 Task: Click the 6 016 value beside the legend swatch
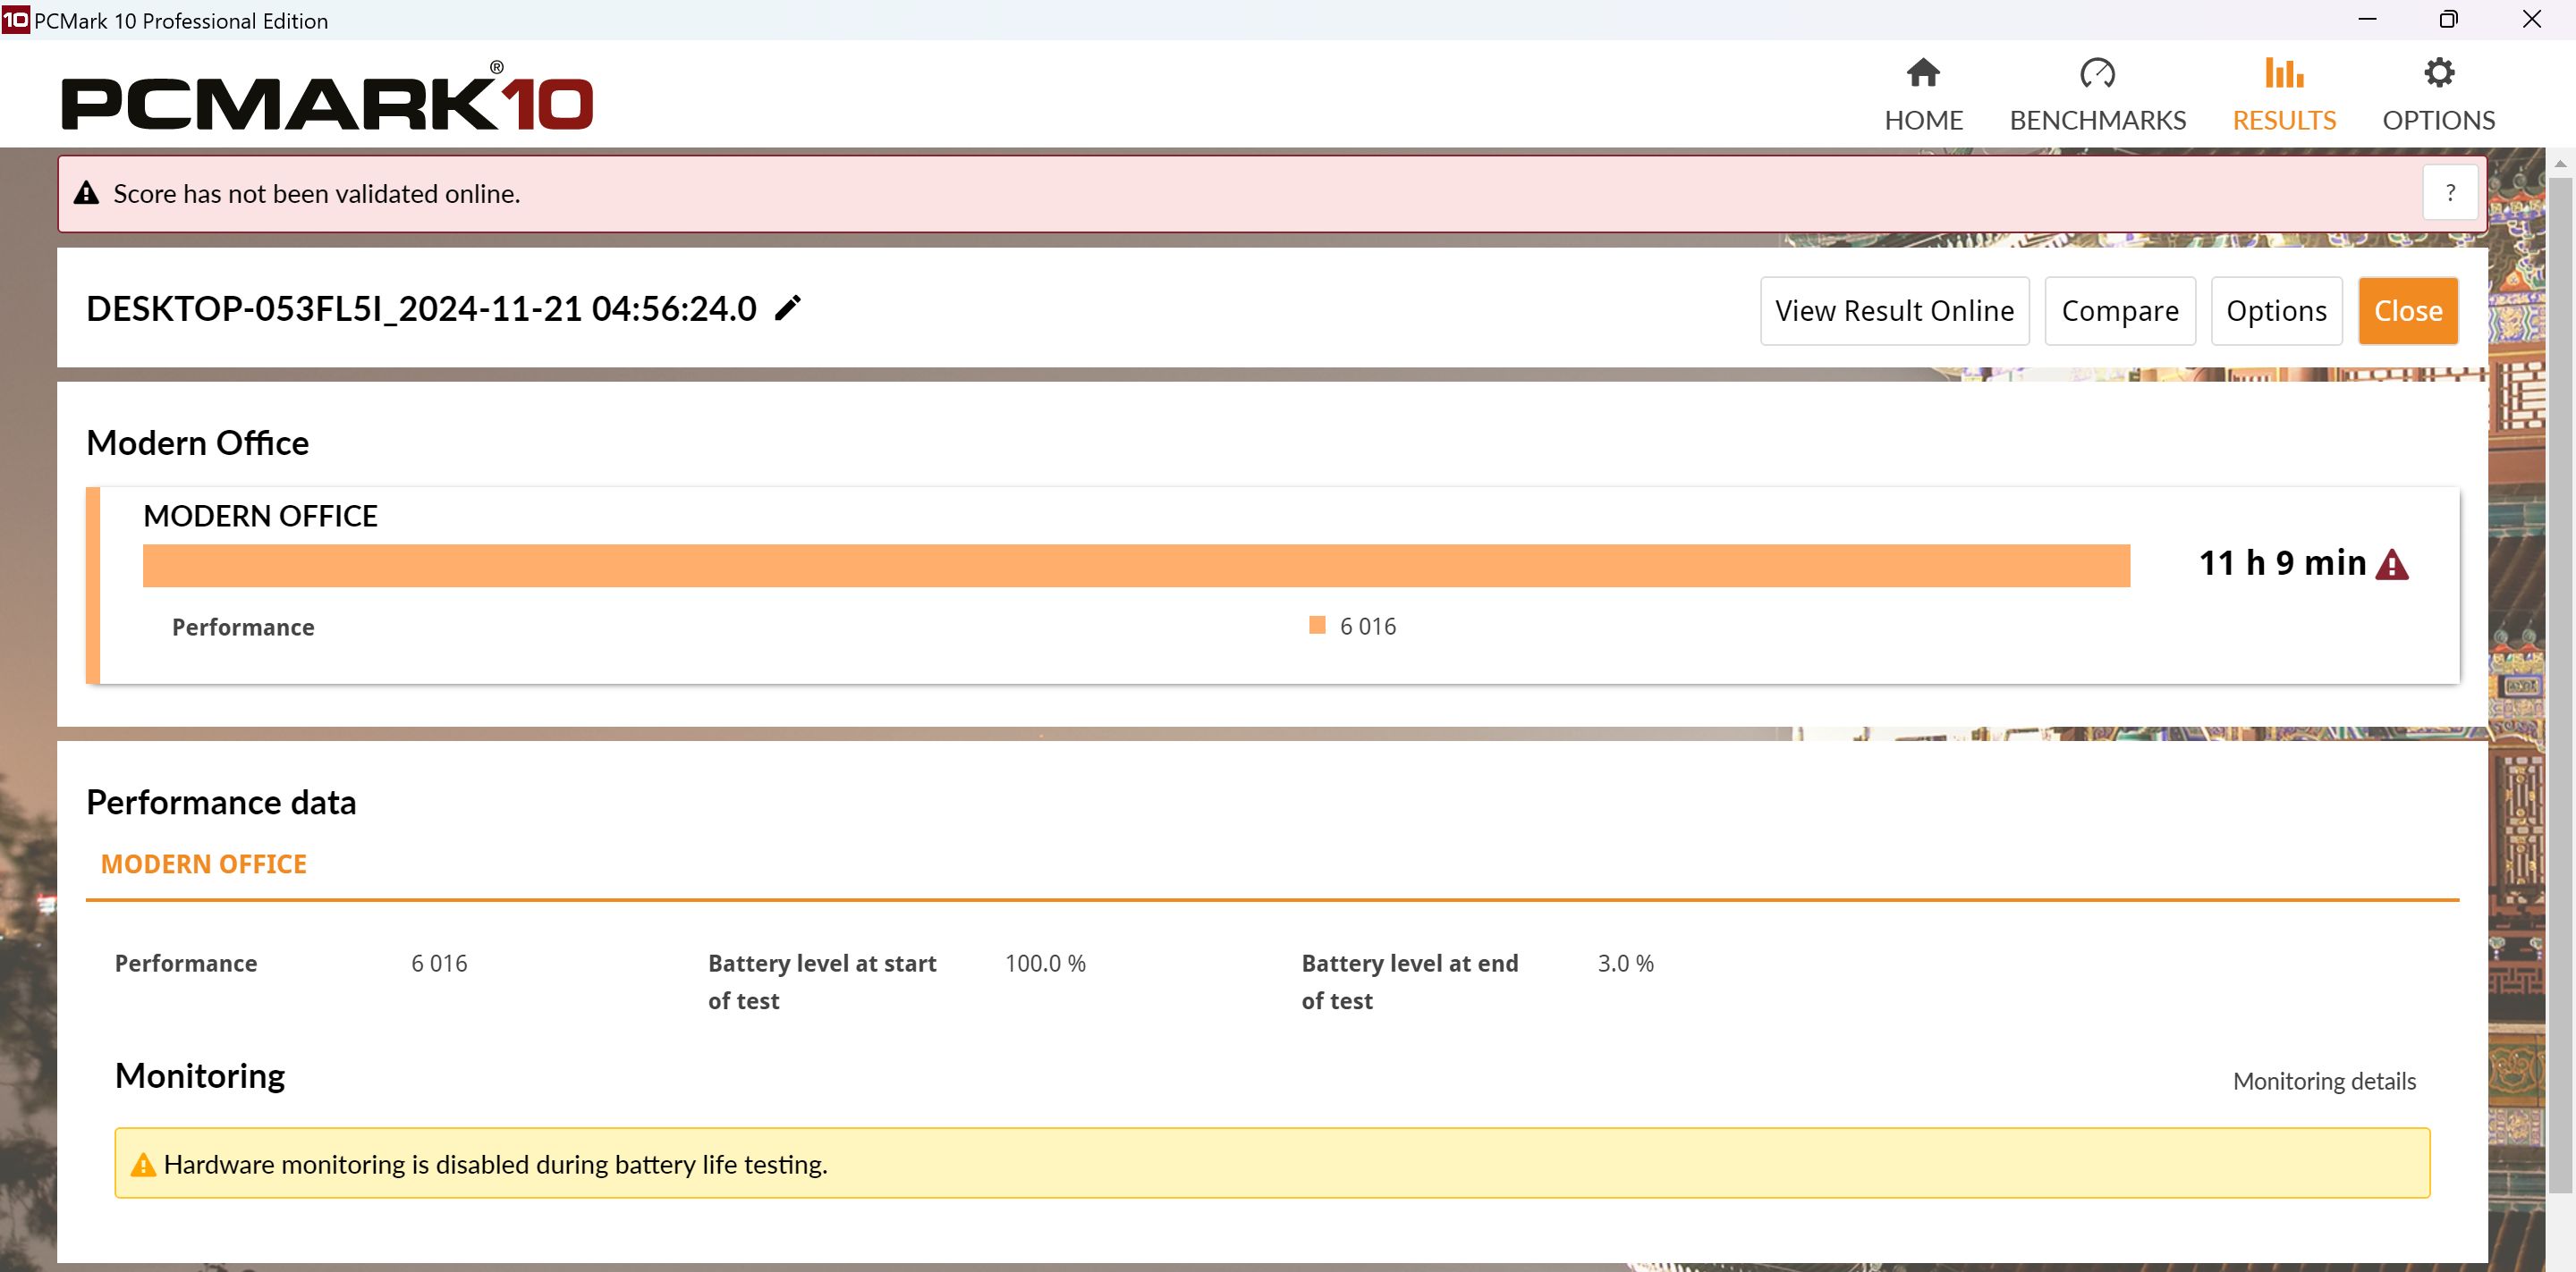[x=1368, y=627]
